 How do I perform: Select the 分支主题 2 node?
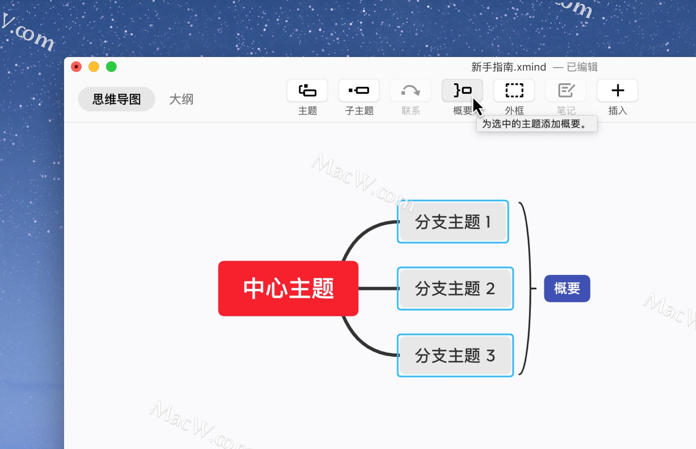(x=455, y=288)
